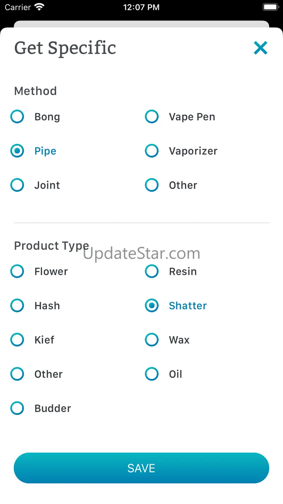Select the Oil radio button

(x=152, y=374)
